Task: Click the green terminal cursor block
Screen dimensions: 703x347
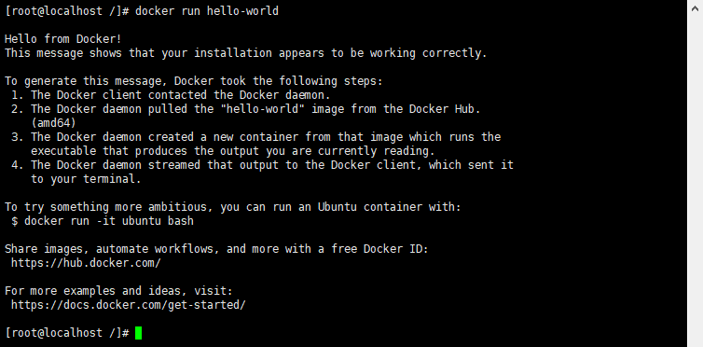Action: 138,333
